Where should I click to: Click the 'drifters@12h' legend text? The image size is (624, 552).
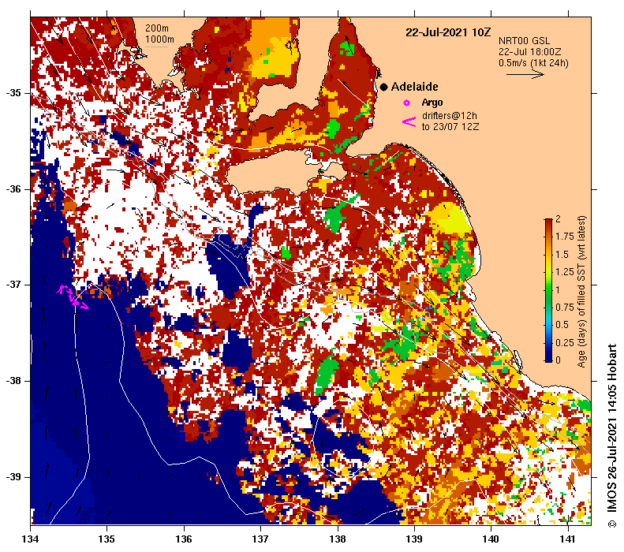[450, 116]
